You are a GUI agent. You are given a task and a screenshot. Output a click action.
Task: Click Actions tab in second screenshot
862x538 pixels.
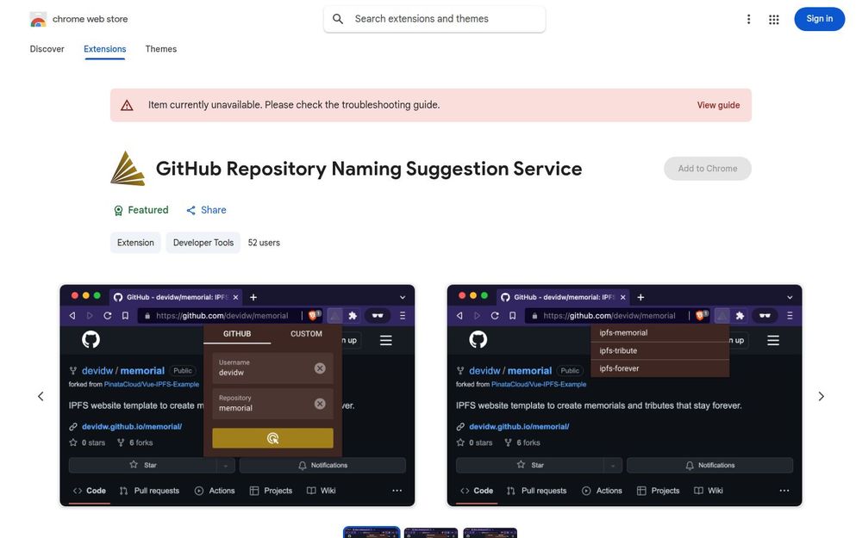(x=602, y=491)
